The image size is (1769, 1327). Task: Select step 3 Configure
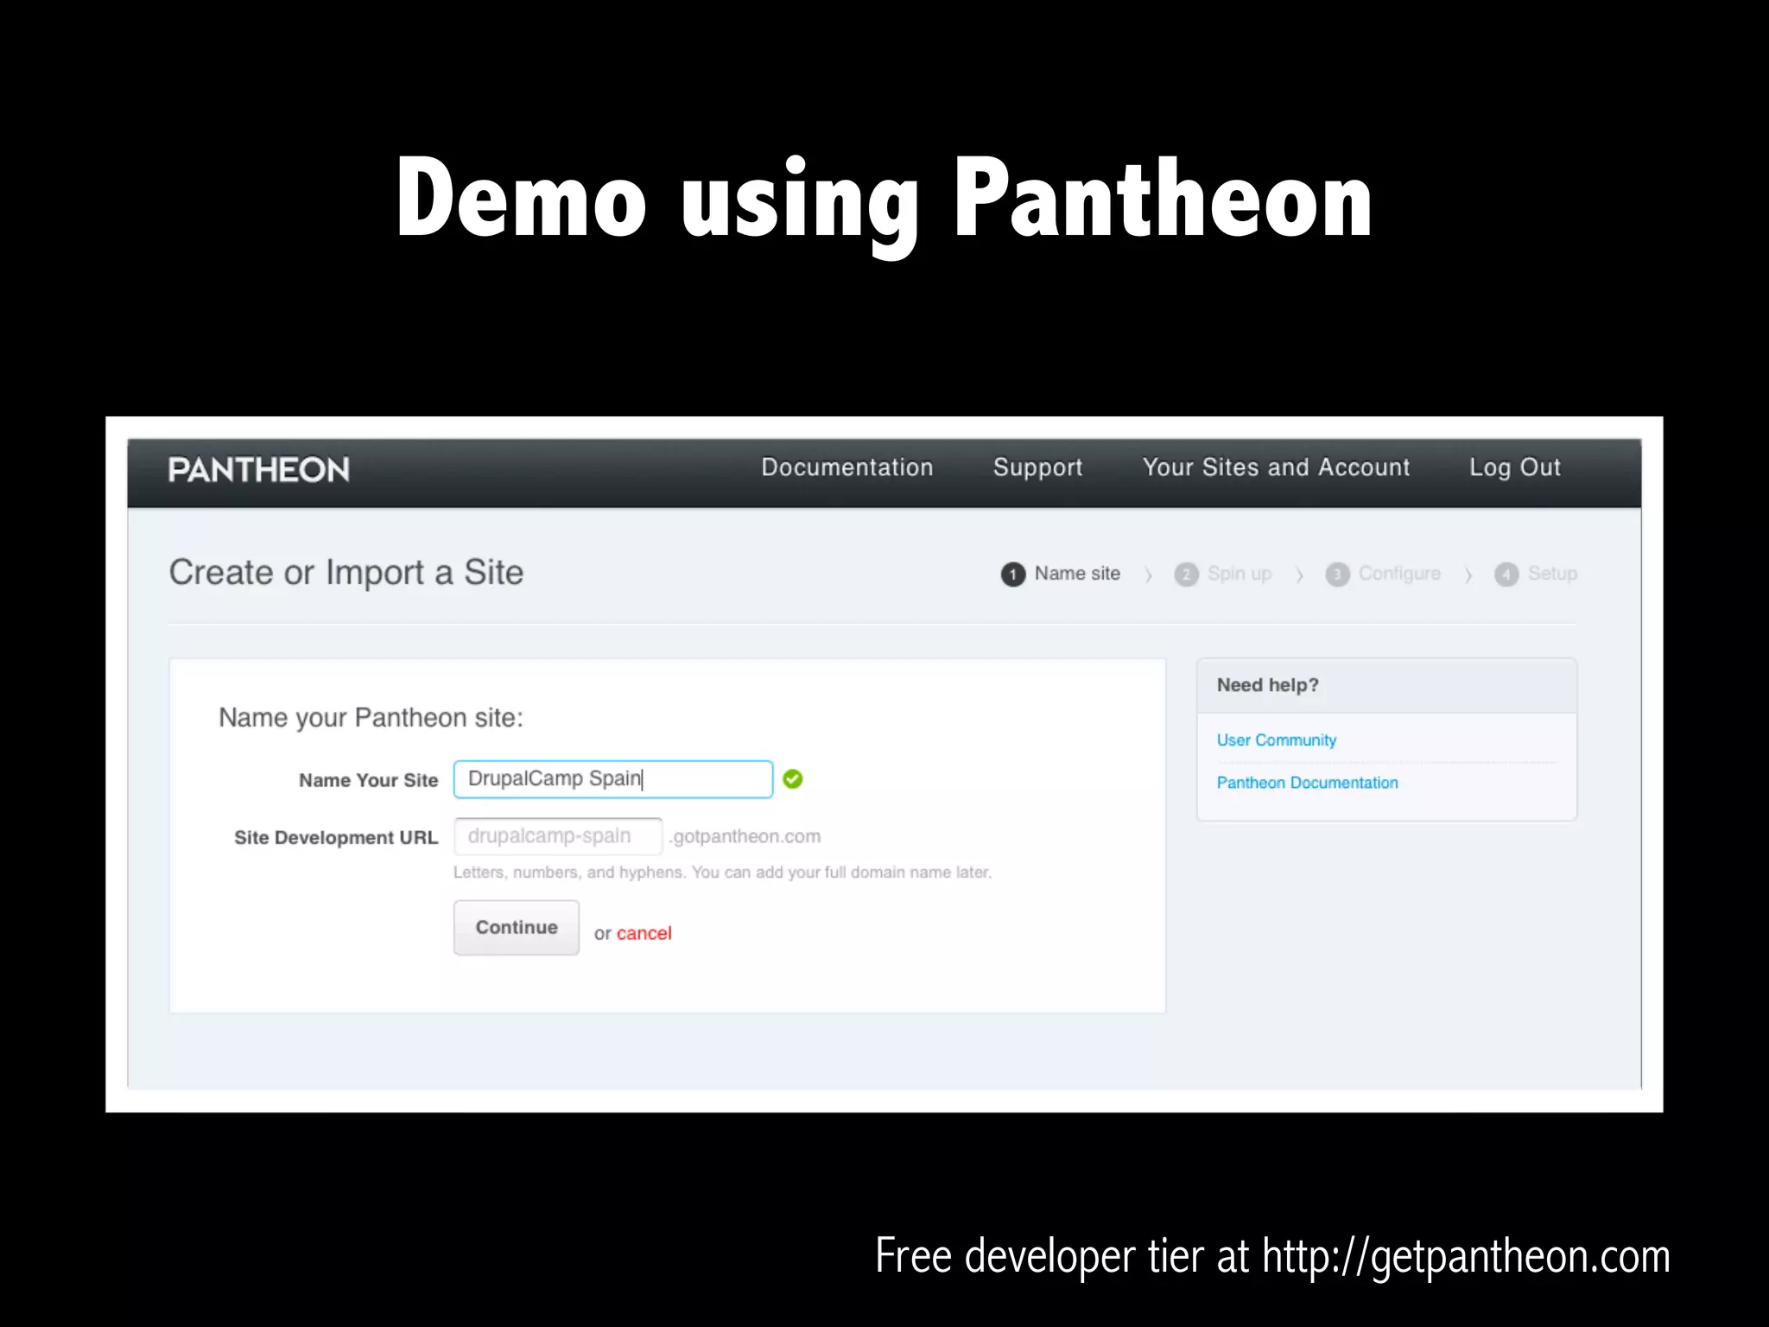point(1383,574)
